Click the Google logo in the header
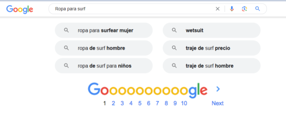The width and height of the screenshot is (286, 119). 20,9
